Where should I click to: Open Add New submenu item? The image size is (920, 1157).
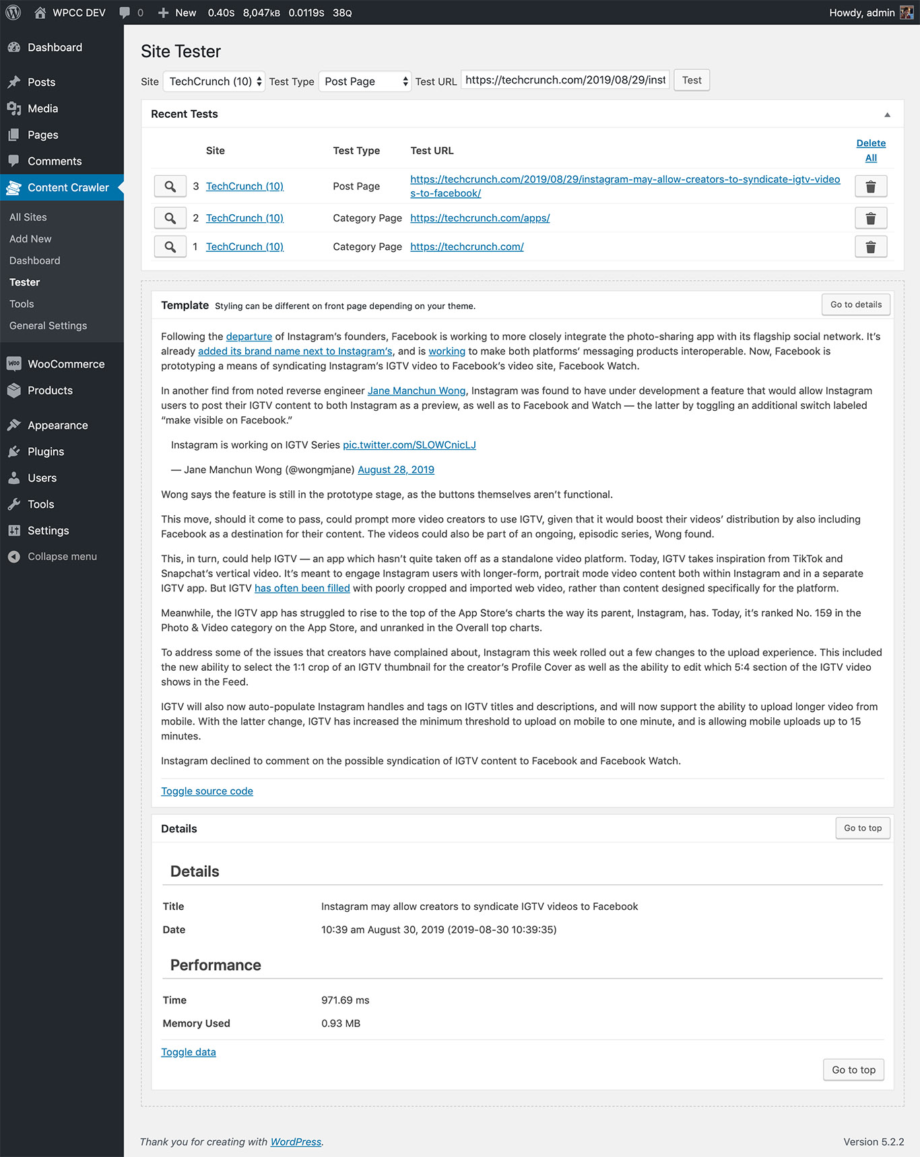tap(30, 238)
